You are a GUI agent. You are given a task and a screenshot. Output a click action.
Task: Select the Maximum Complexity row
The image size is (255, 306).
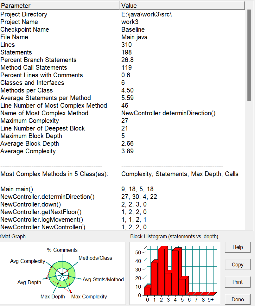coord(123,121)
